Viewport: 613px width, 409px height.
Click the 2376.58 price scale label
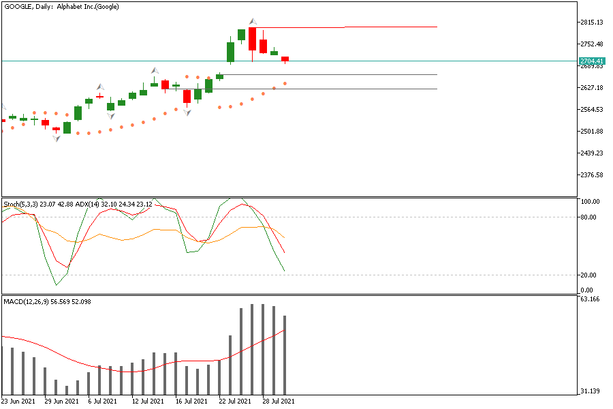591,175
